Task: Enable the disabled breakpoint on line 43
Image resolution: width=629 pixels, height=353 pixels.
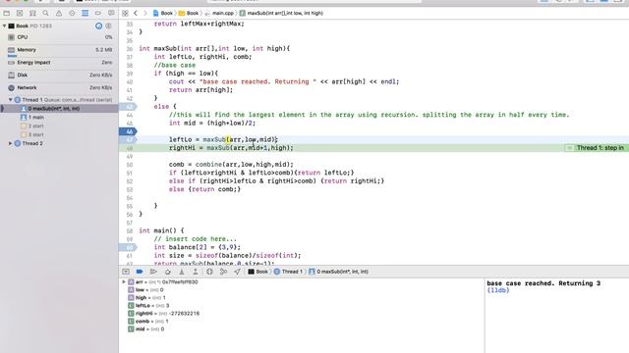Action: tap(128, 107)
